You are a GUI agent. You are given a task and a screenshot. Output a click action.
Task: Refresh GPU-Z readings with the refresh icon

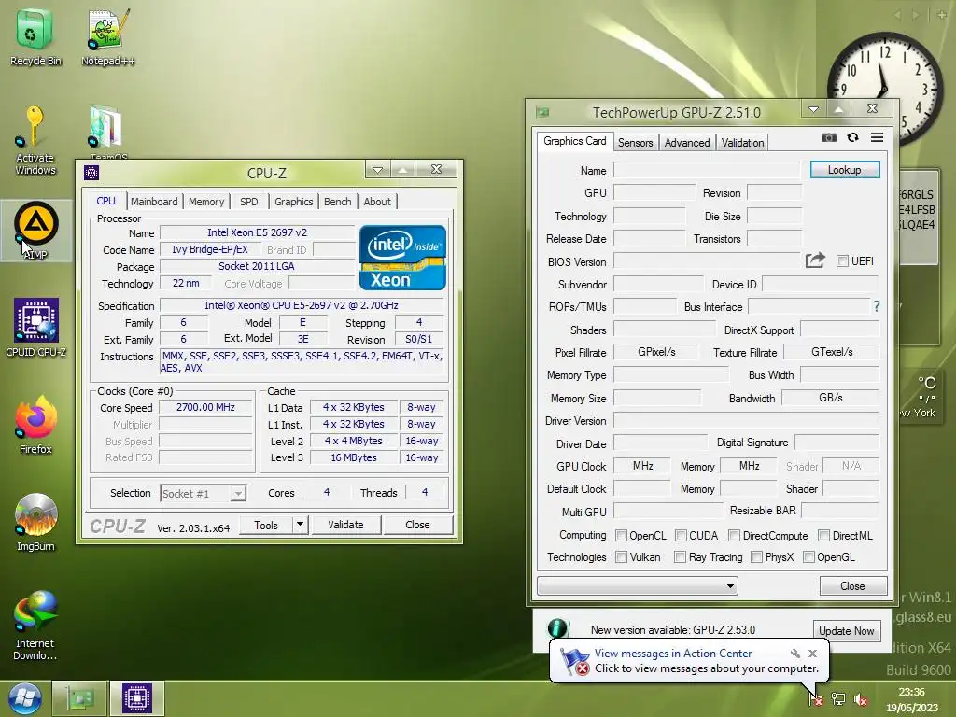853,138
